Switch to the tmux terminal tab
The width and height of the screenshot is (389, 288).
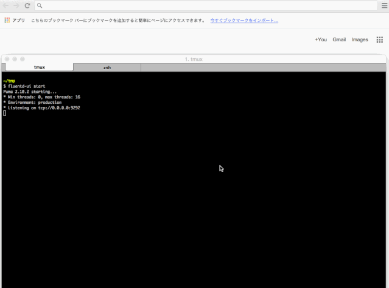point(39,67)
